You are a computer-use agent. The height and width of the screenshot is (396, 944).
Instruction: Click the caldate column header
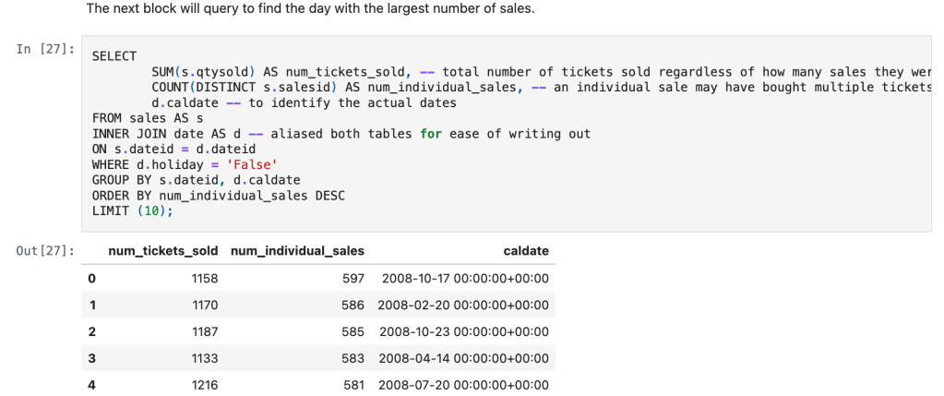tap(526, 251)
